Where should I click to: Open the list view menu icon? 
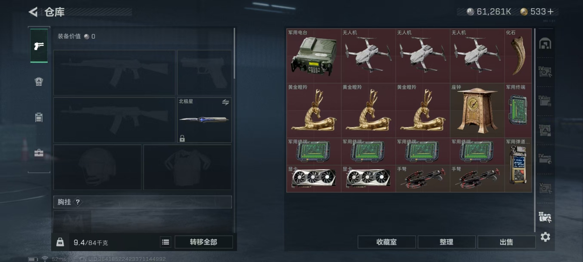[166, 242]
